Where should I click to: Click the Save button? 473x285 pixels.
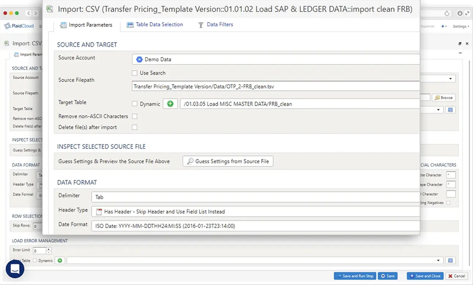pyautogui.click(x=388, y=276)
